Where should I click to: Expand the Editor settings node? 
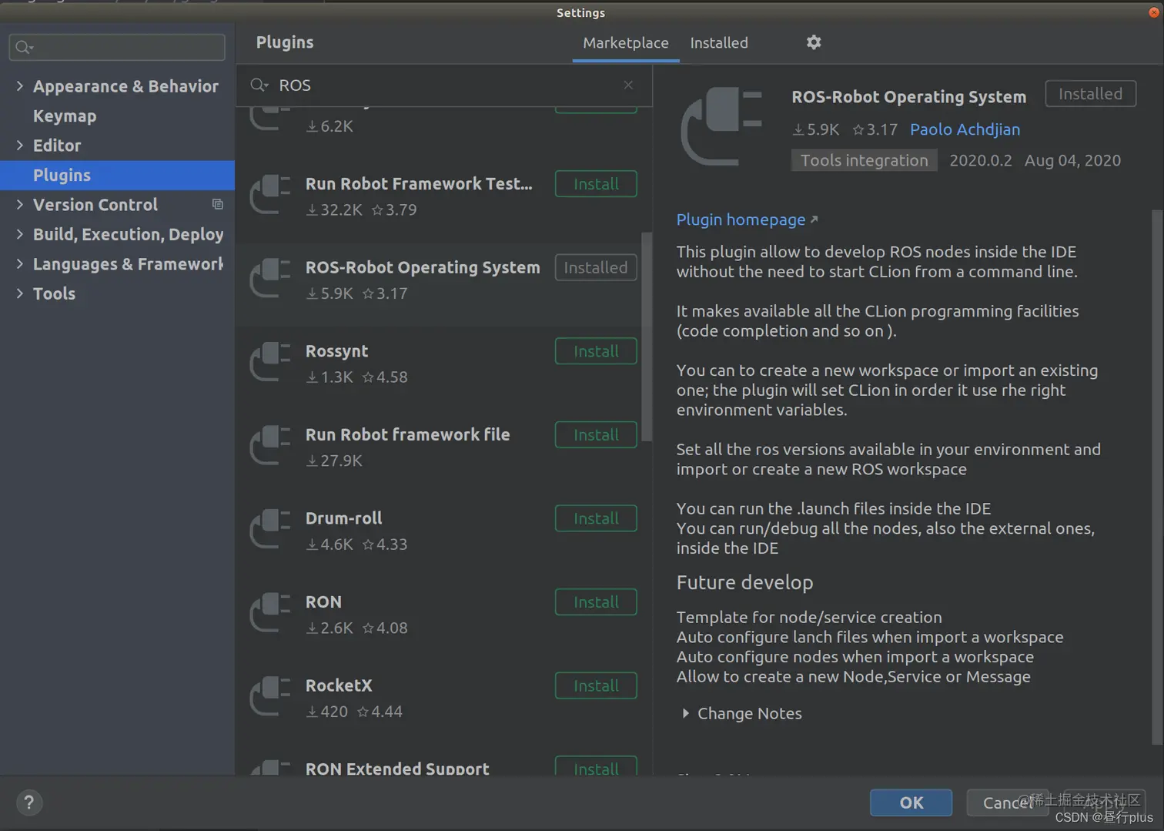pyautogui.click(x=19, y=145)
